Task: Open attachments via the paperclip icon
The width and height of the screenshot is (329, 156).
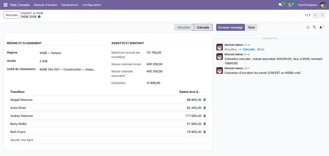Action: point(314,27)
